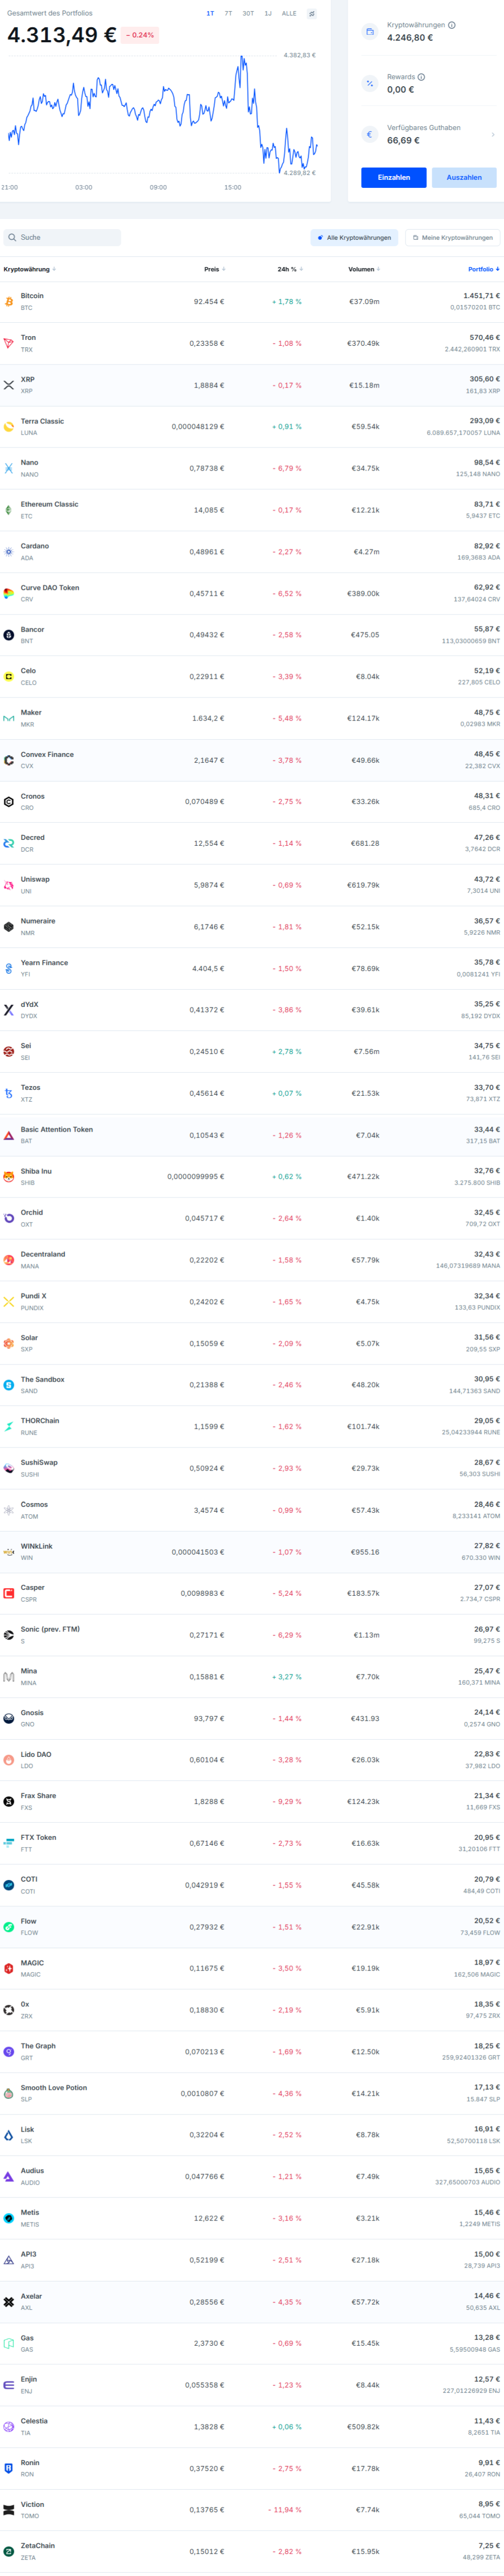Toggle the Alle Kryptowährungen filter
This screenshot has width=504, height=2576.
coord(354,238)
